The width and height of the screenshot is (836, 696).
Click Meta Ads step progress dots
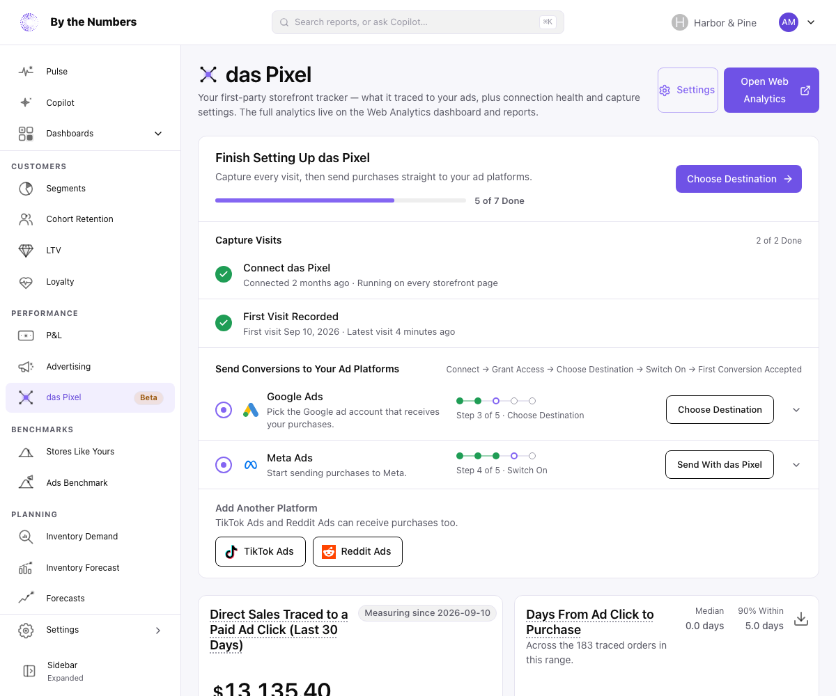coord(496,456)
